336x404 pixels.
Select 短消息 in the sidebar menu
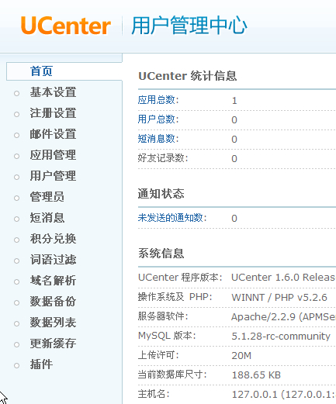click(x=47, y=218)
